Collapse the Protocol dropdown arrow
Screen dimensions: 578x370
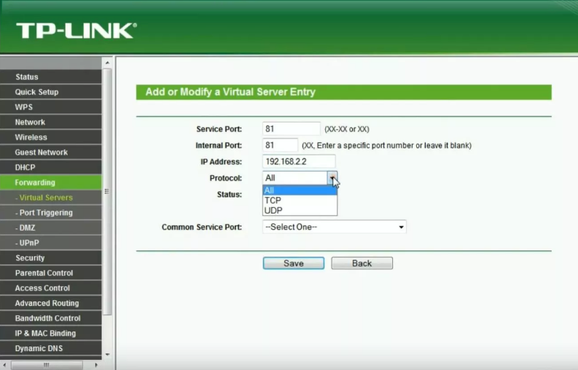[x=332, y=178]
